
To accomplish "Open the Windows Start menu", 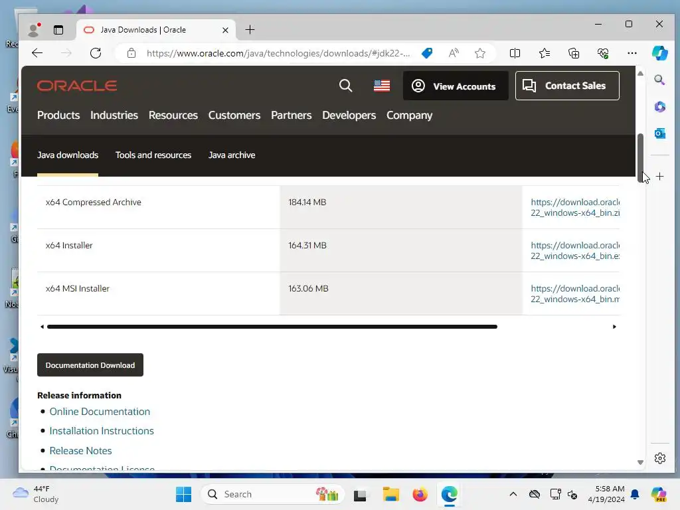I will coord(184,494).
